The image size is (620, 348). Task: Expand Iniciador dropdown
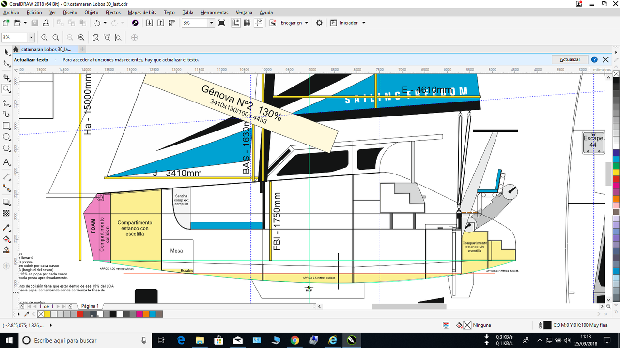click(364, 23)
